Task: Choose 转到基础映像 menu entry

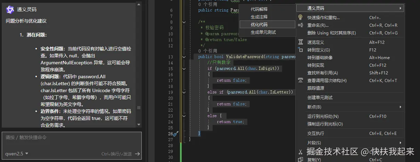Action: [x=350, y=58]
